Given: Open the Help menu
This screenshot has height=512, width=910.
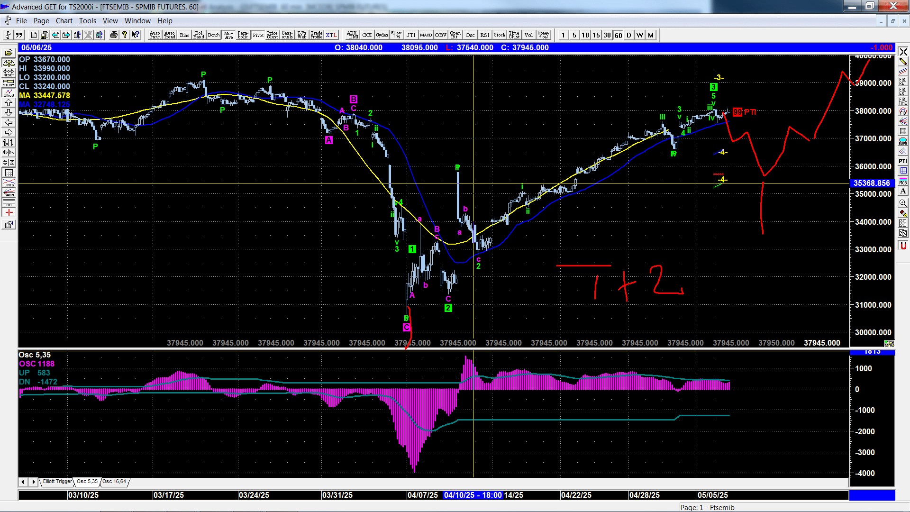Looking at the screenshot, I should (x=165, y=21).
